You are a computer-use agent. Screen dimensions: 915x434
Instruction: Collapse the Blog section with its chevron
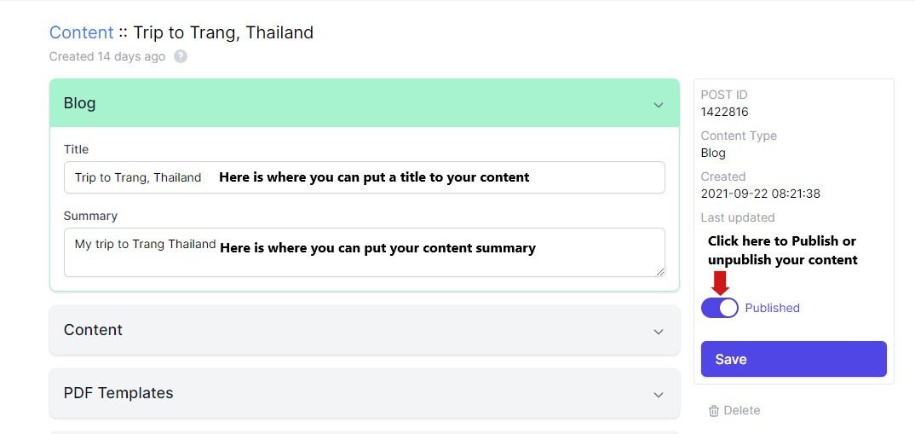point(658,105)
